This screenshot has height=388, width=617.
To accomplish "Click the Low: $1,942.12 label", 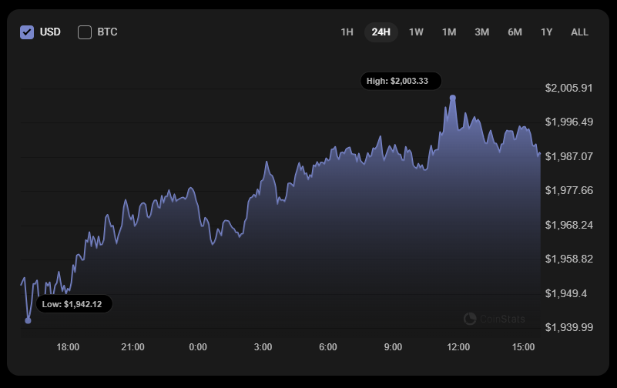I will [x=75, y=304].
